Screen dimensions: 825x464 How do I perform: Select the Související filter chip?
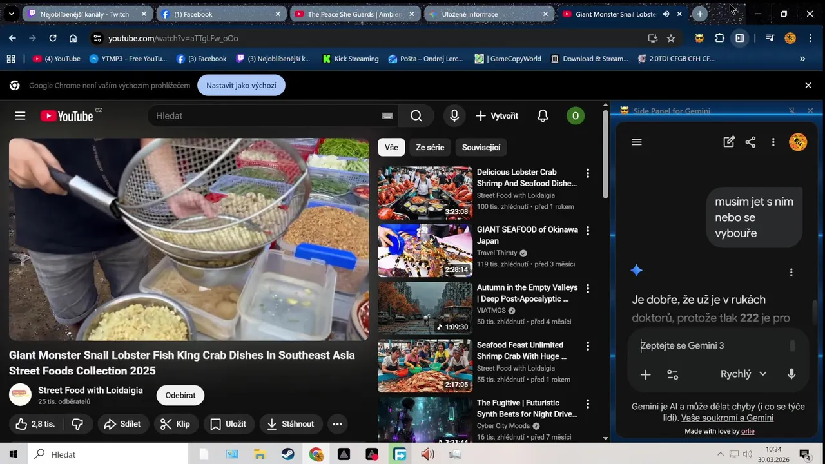click(x=481, y=148)
